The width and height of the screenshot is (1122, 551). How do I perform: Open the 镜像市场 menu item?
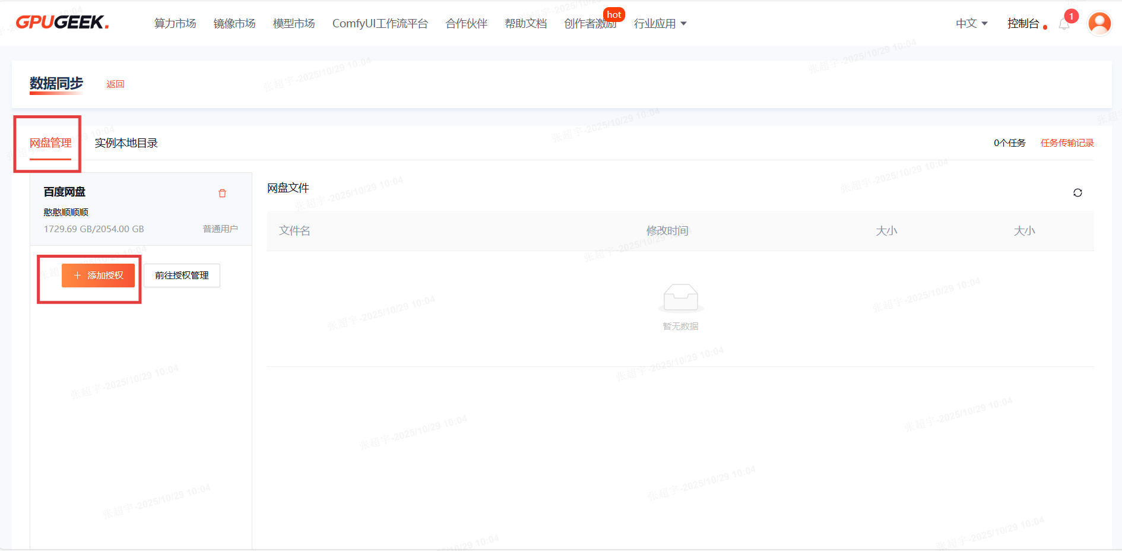tap(234, 24)
